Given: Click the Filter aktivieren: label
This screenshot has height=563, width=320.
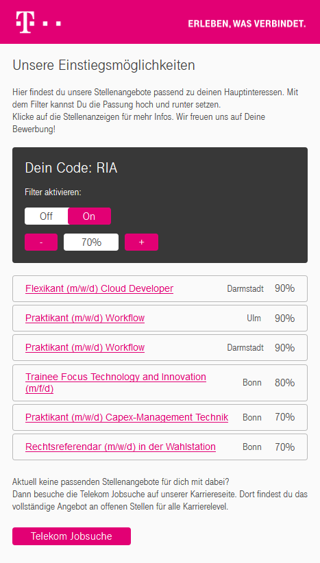Looking at the screenshot, I should (x=53, y=192).
